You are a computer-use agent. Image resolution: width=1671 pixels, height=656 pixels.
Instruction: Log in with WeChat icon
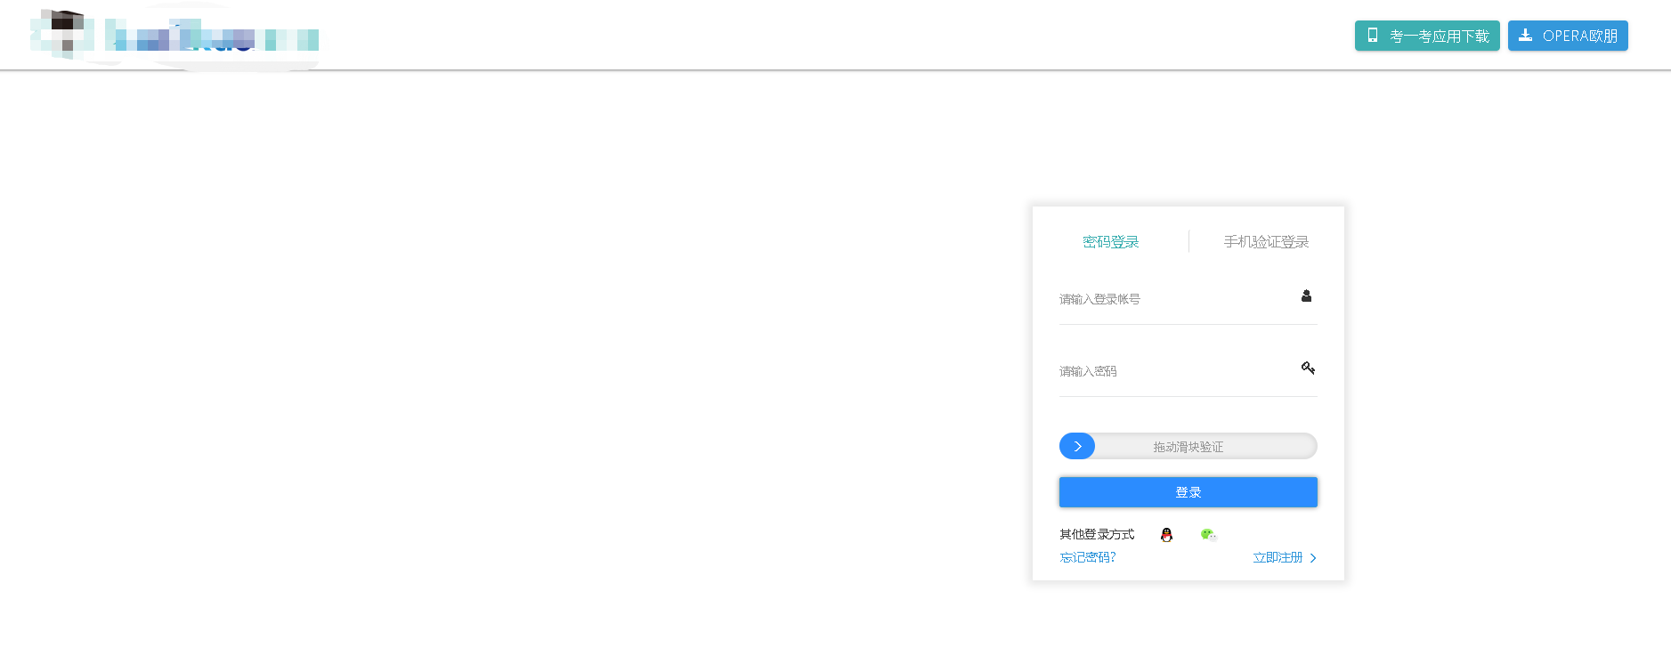(x=1208, y=534)
